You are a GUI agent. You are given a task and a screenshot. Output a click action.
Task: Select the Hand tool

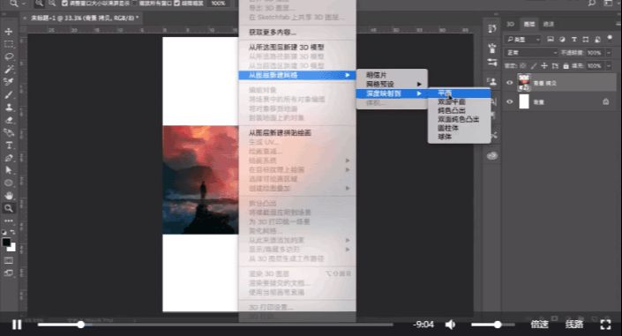9,196
